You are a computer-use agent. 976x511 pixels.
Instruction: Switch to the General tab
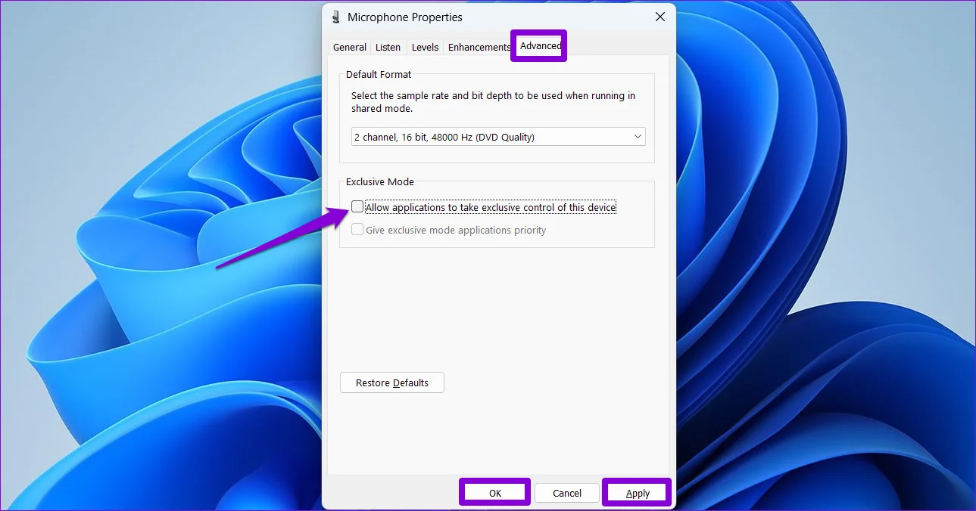[350, 47]
